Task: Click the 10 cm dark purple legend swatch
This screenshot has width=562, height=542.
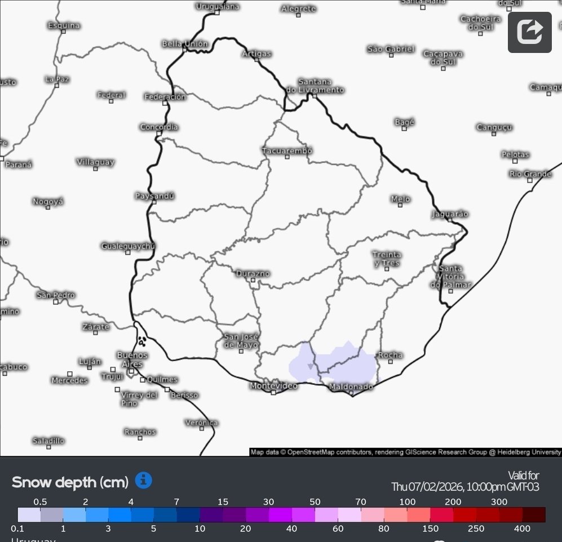Action: pos(211,515)
